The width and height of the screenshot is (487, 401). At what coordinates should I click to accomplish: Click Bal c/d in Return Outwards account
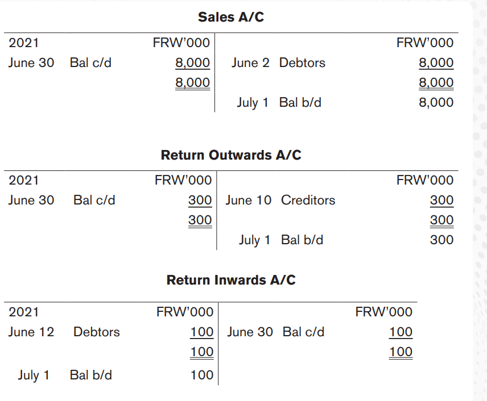pos(94,200)
